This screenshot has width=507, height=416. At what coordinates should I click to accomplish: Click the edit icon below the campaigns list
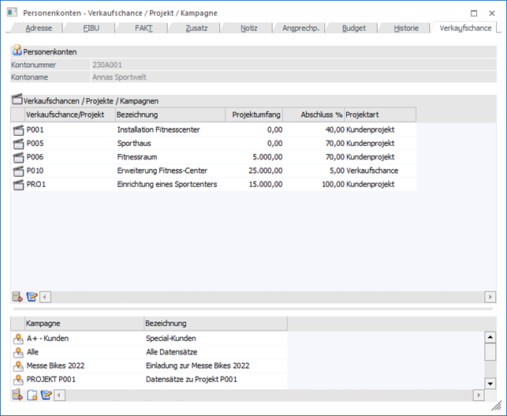point(45,395)
